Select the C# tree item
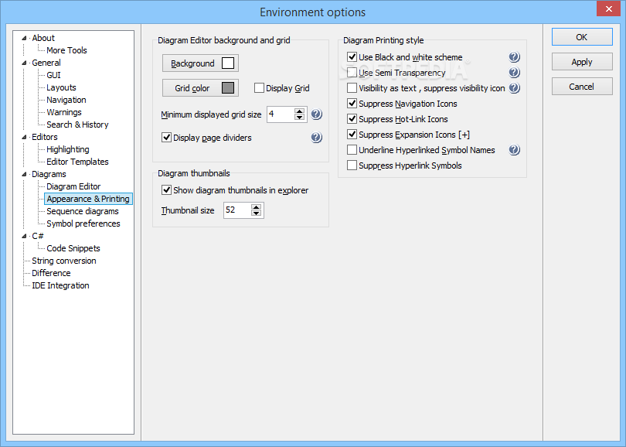626x447 pixels. [x=38, y=236]
